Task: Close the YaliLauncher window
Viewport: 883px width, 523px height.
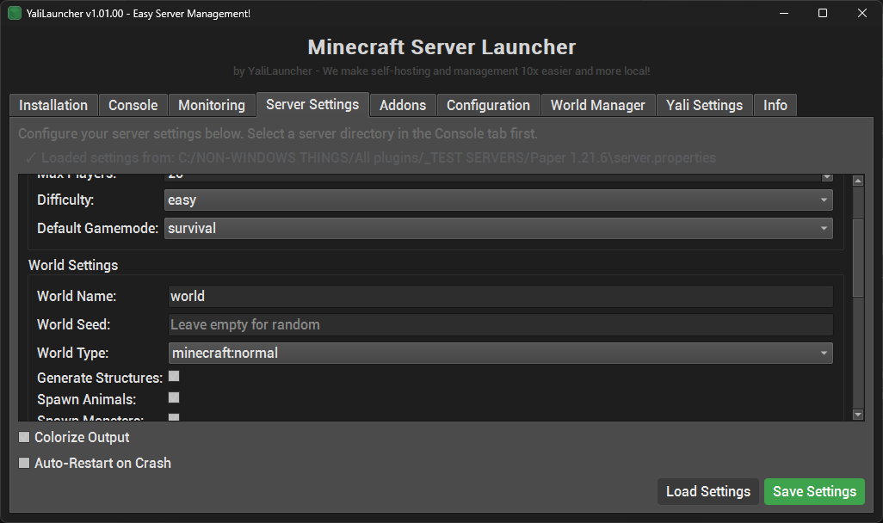Action: coord(862,13)
